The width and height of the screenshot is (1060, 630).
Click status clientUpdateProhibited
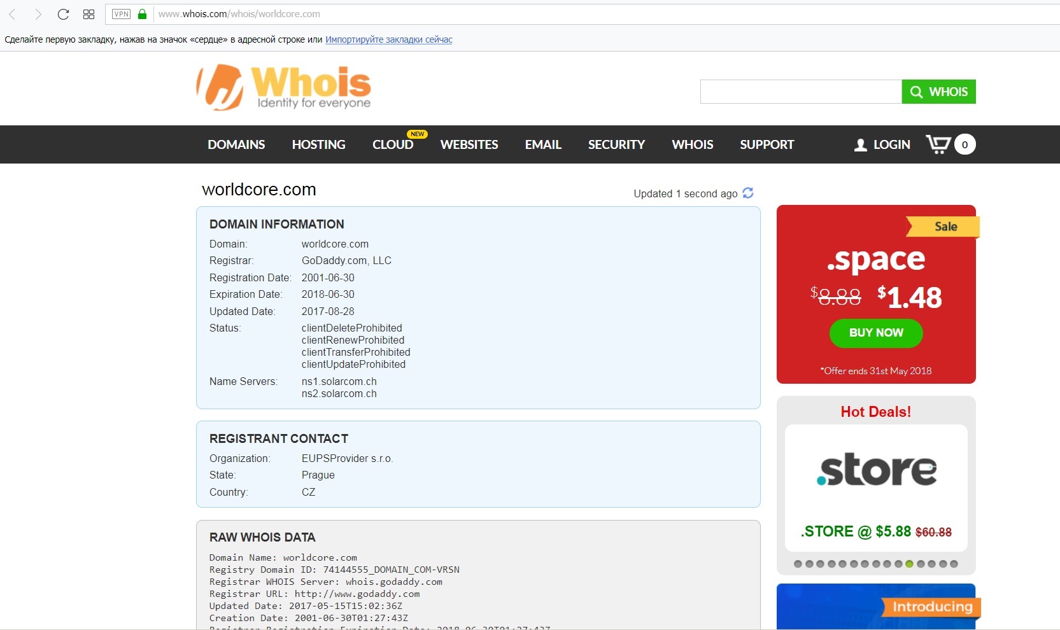[353, 365]
